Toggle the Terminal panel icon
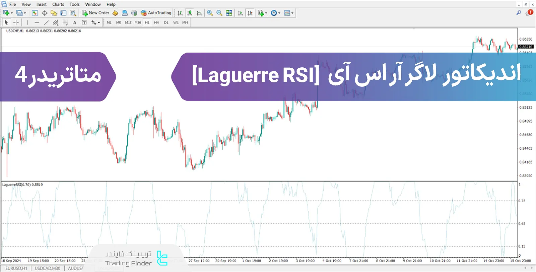Screen dimensions: 536x272 (63, 13)
